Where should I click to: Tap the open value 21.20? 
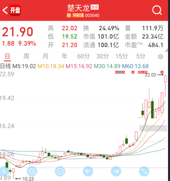point(70,45)
